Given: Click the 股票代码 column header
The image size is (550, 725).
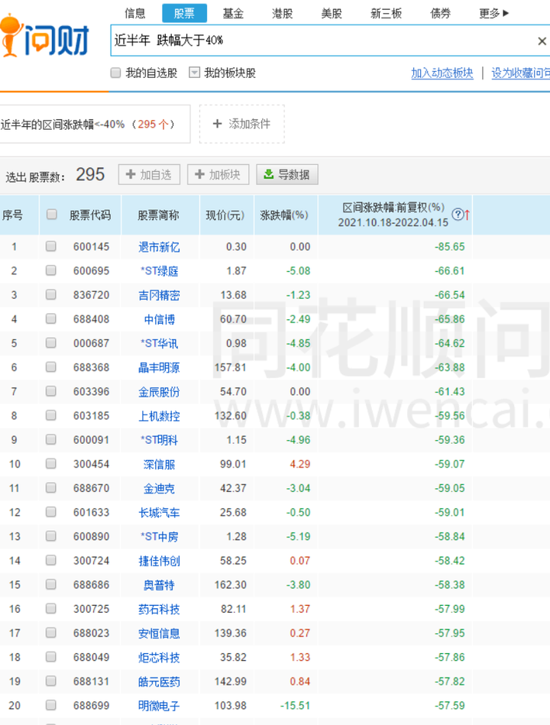Looking at the screenshot, I should click(x=91, y=215).
